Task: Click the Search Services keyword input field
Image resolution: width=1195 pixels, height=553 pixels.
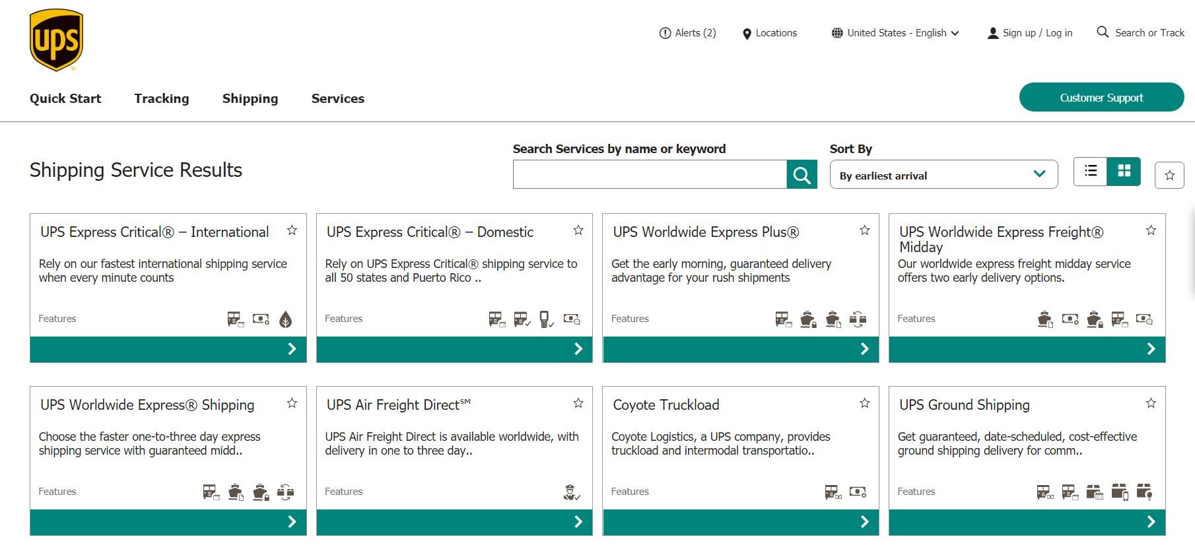Action: [x=649, y=175]
